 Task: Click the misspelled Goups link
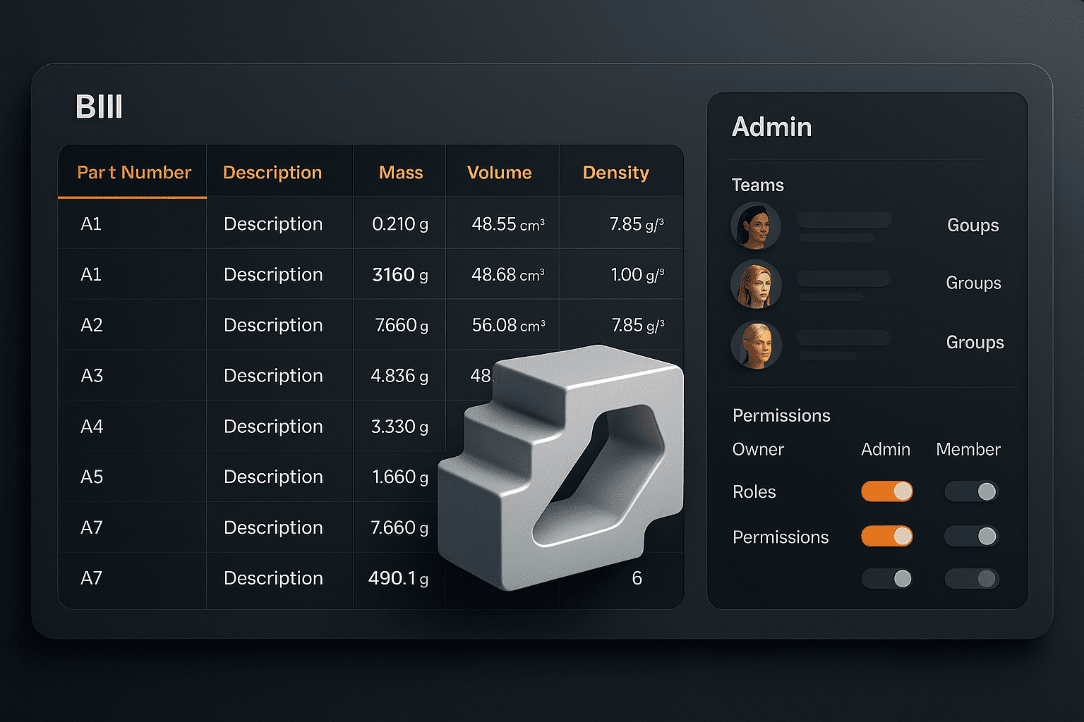973,226
